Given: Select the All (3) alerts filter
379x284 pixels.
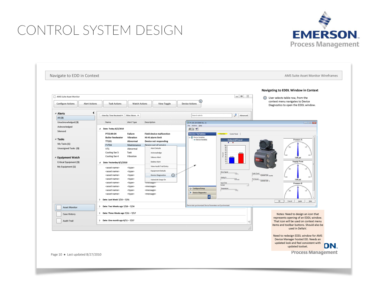Looking at the screenshot, I should [x=76, y=118].
